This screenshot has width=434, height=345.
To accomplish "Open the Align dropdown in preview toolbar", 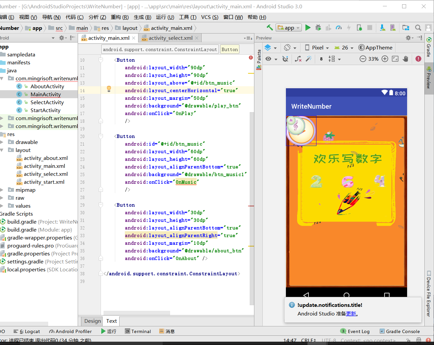I will [334, 59].
